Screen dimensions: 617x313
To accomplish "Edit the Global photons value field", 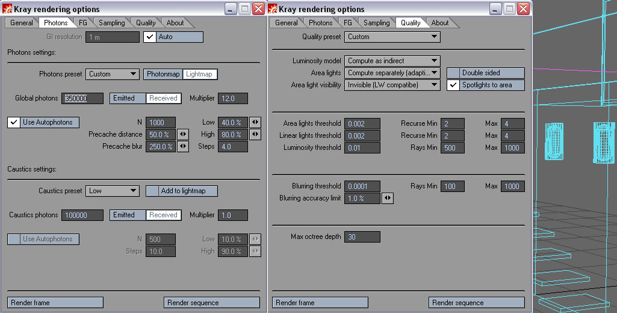I will [x=82, y=99].
